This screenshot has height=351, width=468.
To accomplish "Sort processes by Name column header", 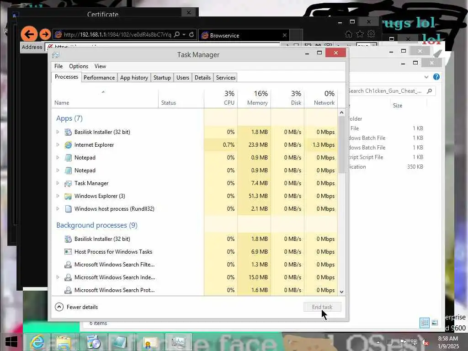I will [105, 98].
